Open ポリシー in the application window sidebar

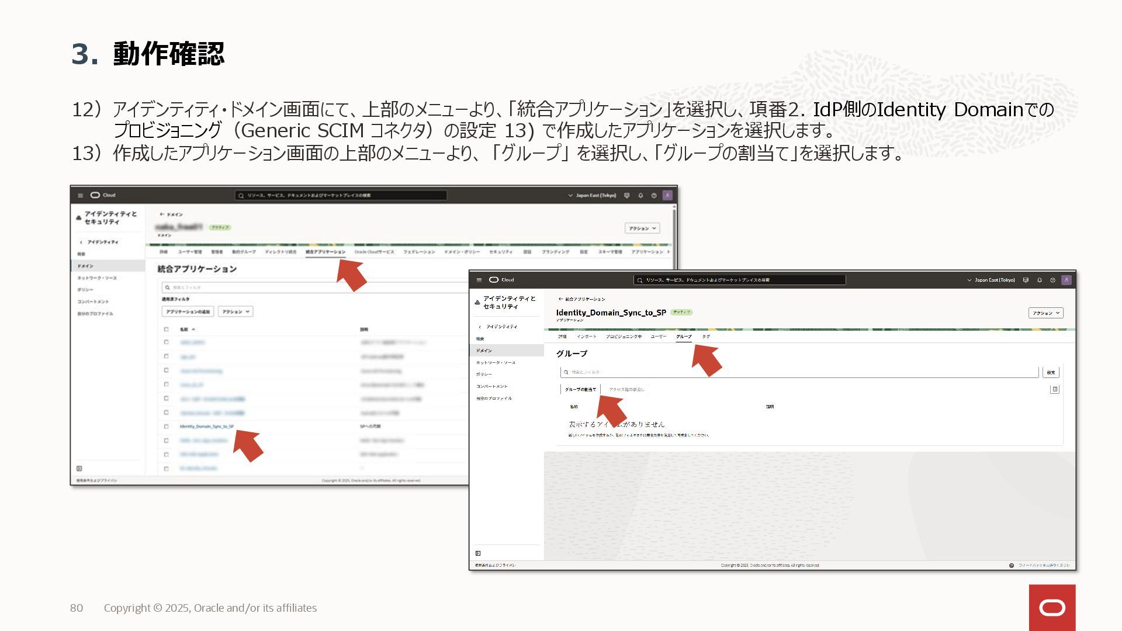[484, 375]
